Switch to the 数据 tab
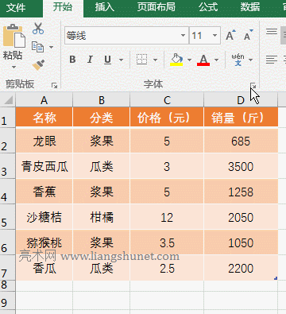Viewport: 286px width, 314px height. click(249, 7)
